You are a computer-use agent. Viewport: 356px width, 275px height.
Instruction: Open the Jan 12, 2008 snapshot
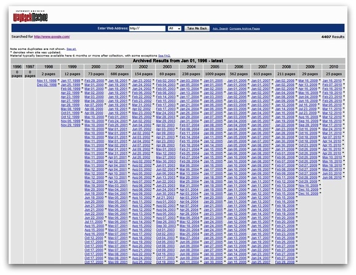285,105
